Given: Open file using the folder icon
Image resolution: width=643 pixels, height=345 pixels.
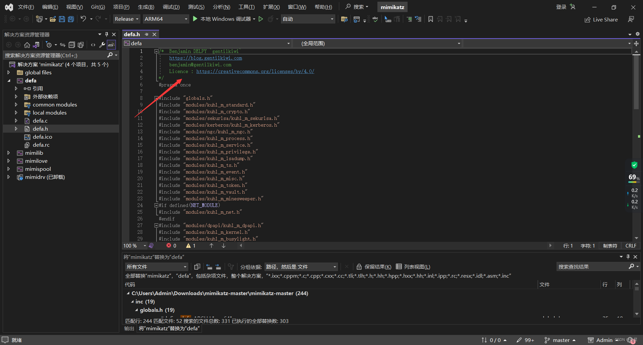Looking at the screenshot, I should [53, 19].
